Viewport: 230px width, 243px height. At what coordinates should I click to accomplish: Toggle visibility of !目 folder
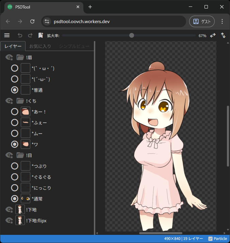point(9,155)
